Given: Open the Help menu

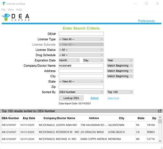Looking at the screenshot, I should (x=19, y=10).
